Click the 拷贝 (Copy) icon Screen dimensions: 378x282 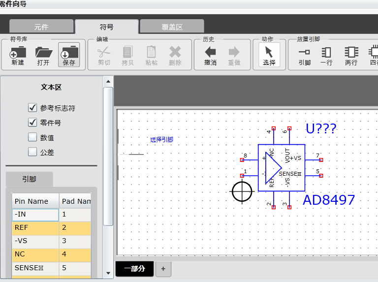[127, 56]
